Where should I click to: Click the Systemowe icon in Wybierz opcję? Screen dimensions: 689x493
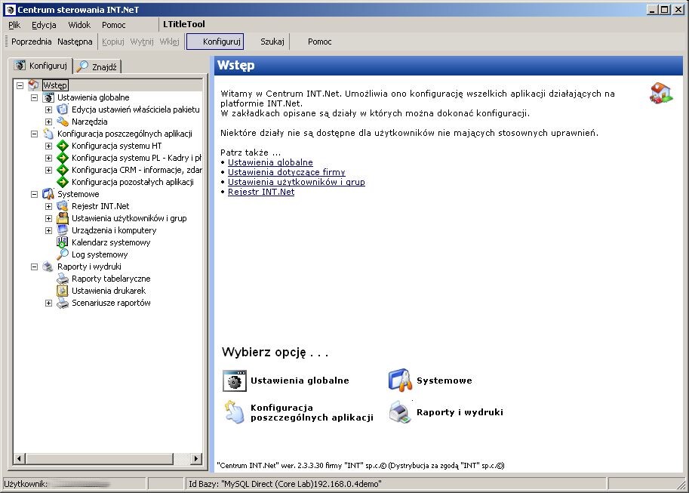pos(400,381)
